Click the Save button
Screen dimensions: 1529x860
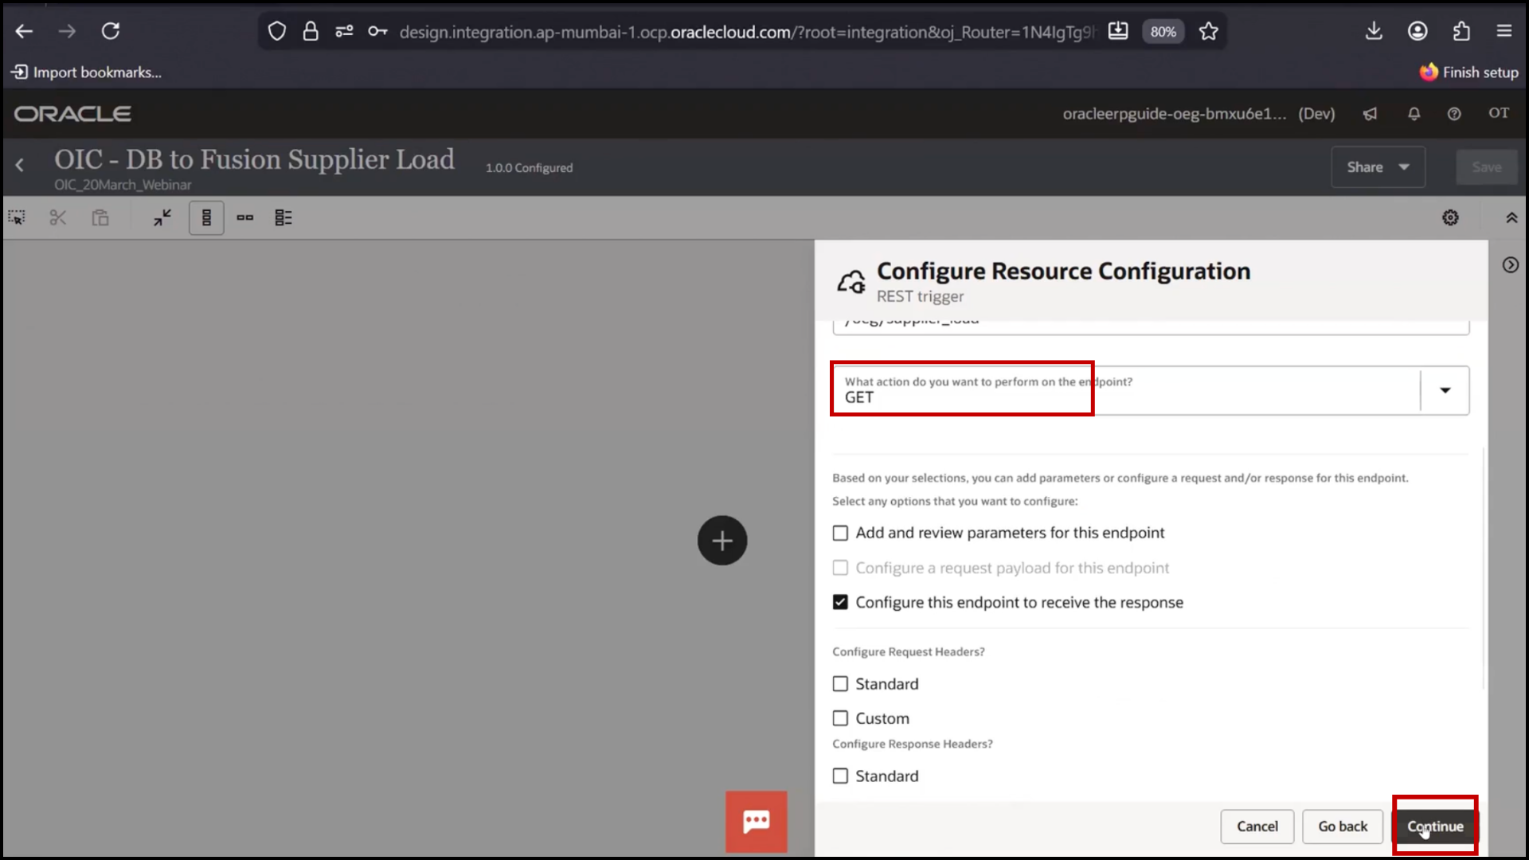[x=1486, y=167]
